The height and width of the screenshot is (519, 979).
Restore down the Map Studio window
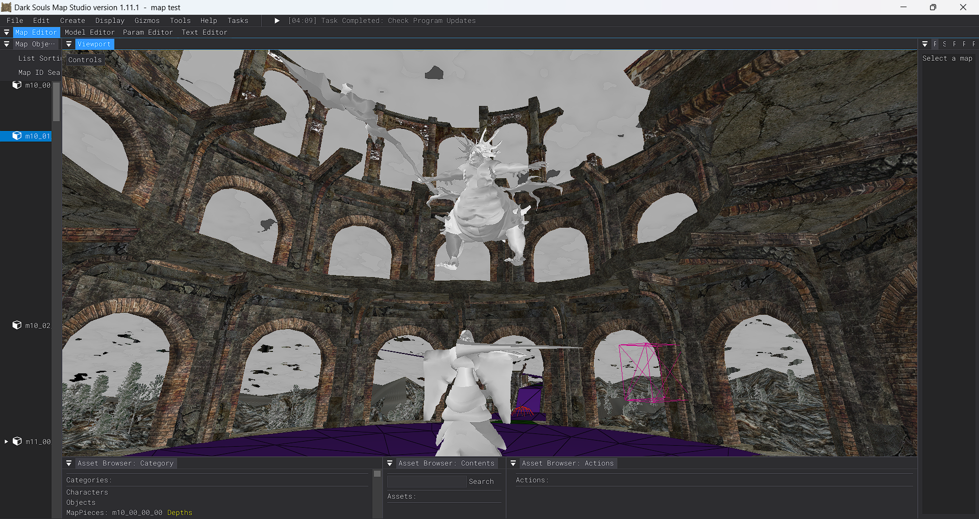(x=933, y=7)
